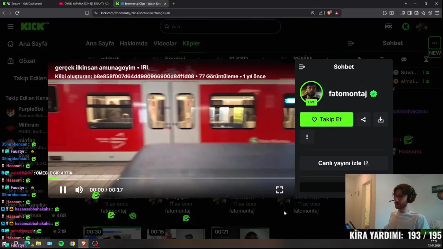Download the clip with the download icon
443x249 pixels.
point(380,119)
